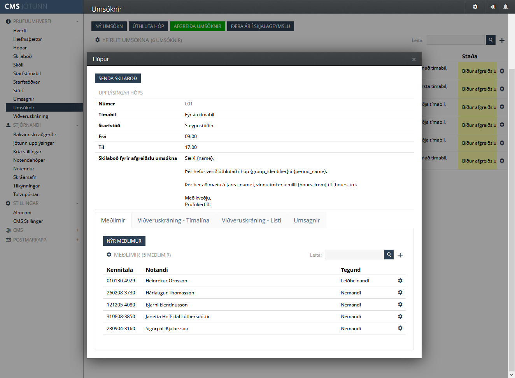The image size is (515, 378).
Task: Click gear icon for Heinrekur Örnsson row
Action: point(400,281)
